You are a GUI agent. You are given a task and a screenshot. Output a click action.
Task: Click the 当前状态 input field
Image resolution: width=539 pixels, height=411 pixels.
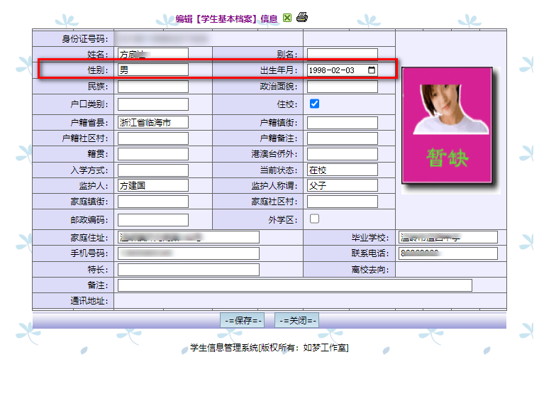coord(342,170)
